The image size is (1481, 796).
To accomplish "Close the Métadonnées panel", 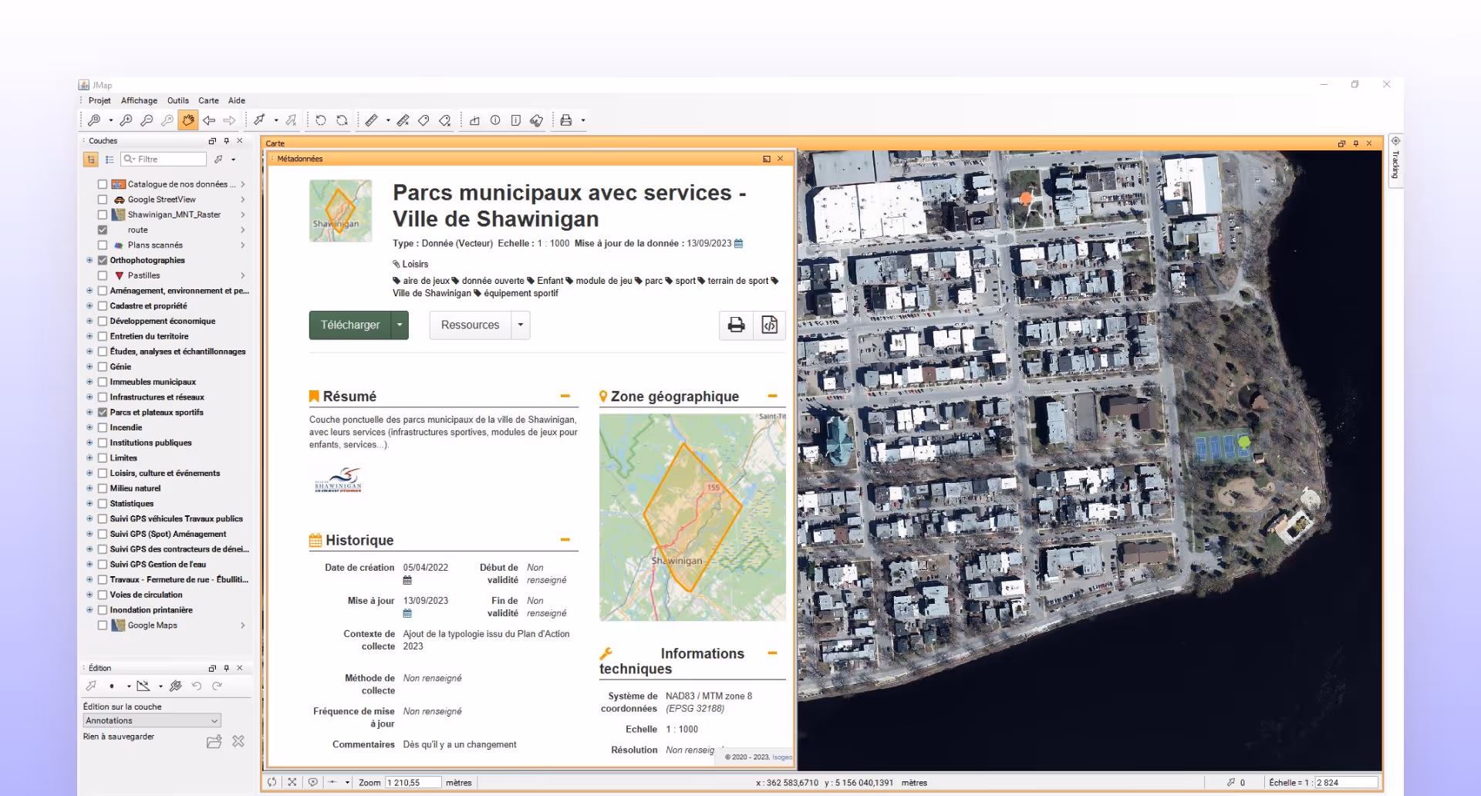I will (x=781, y=159).
